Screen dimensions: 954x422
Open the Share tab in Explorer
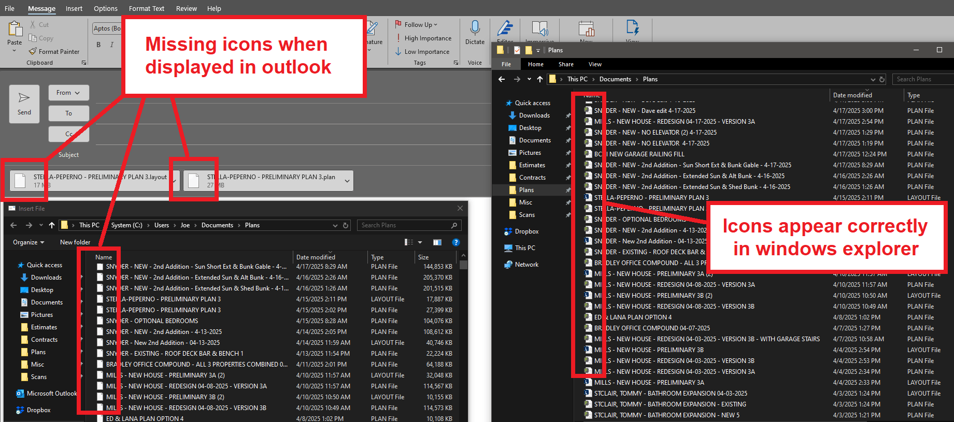point(566,65)
